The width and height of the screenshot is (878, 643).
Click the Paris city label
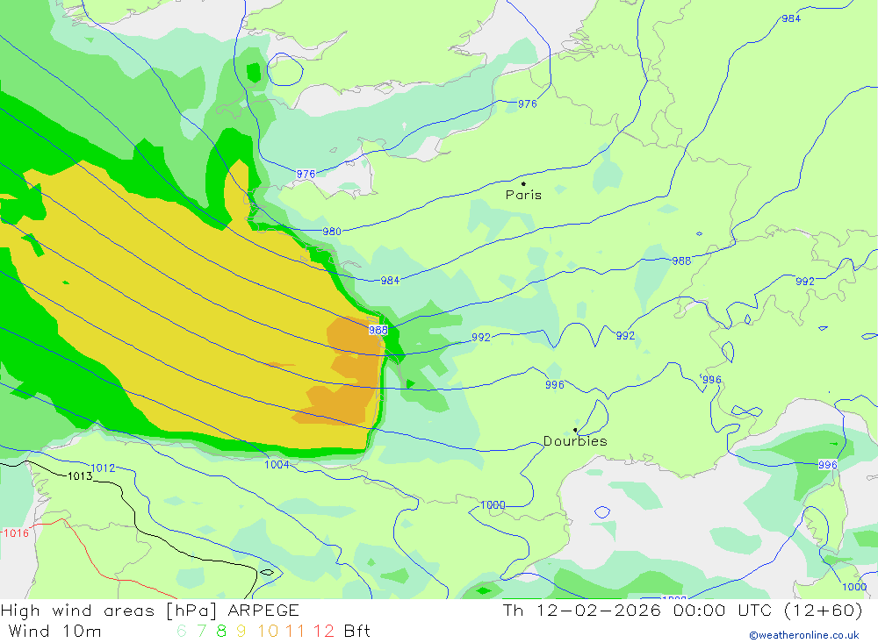coord(523,195)
